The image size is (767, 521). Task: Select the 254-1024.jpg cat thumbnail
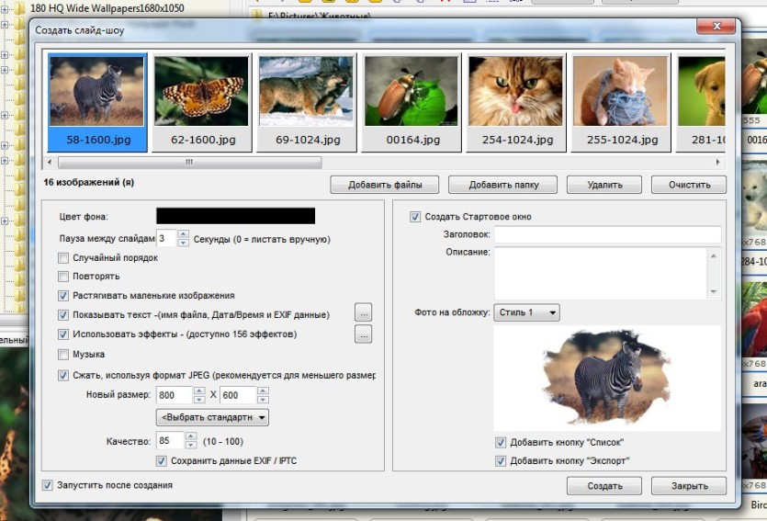click(x=516, y=102)
